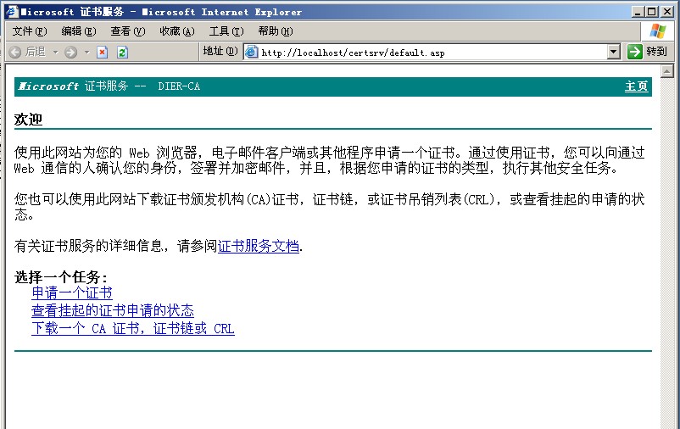Expand the Forward button history dropdown
Image resolution: width=680 pixels, height=429 pixels.
86,53
